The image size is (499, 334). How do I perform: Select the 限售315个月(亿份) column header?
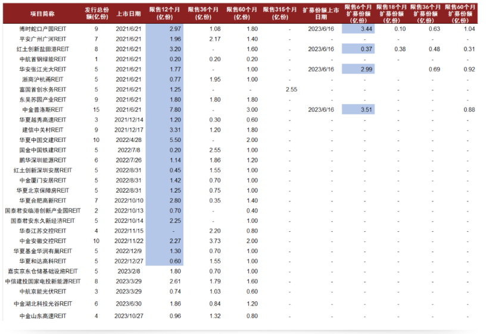click(280, 13)
